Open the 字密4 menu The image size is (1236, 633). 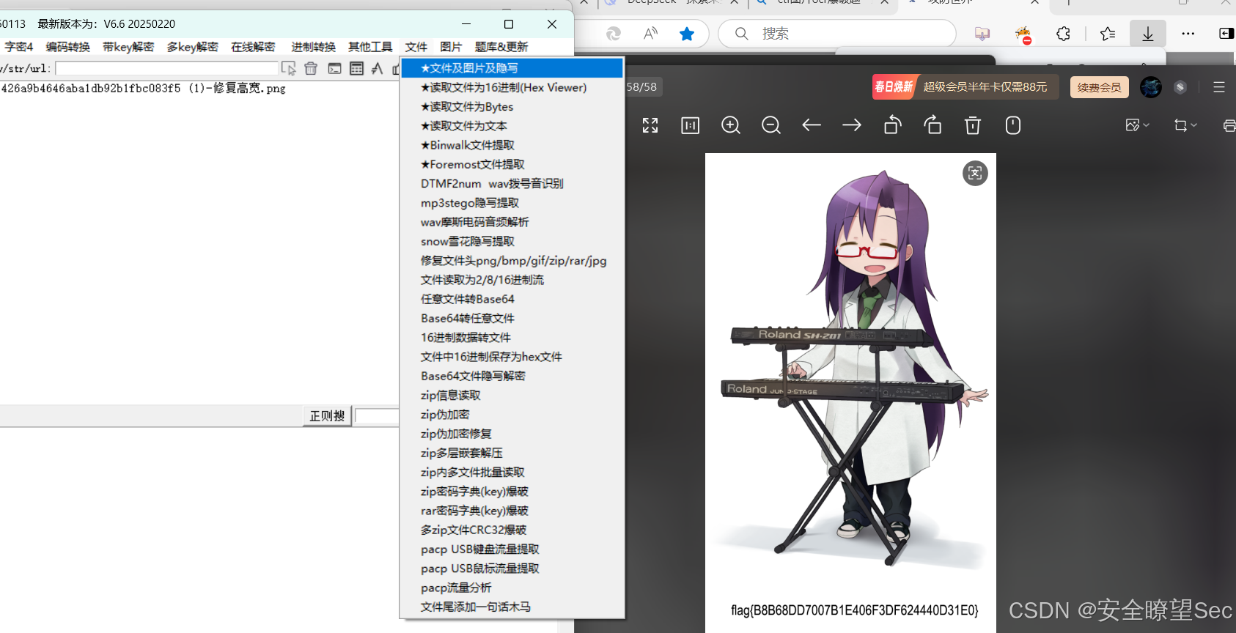pyautogui.click(x=19, y=47)
